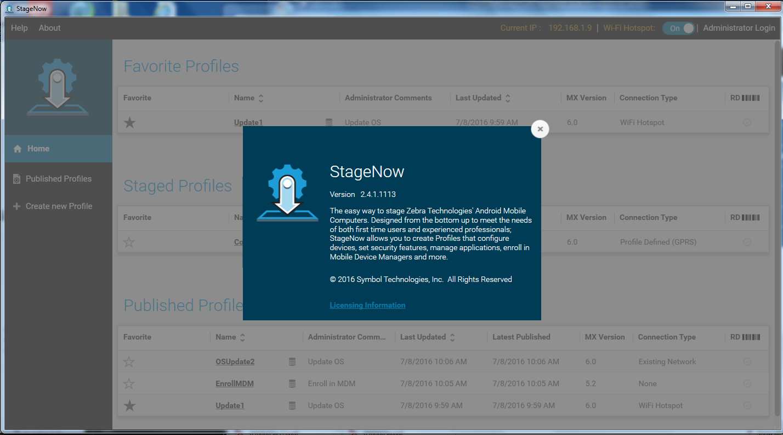
Task: Click database icon beside favorite Update1
Action: click(x=329, y=122)
